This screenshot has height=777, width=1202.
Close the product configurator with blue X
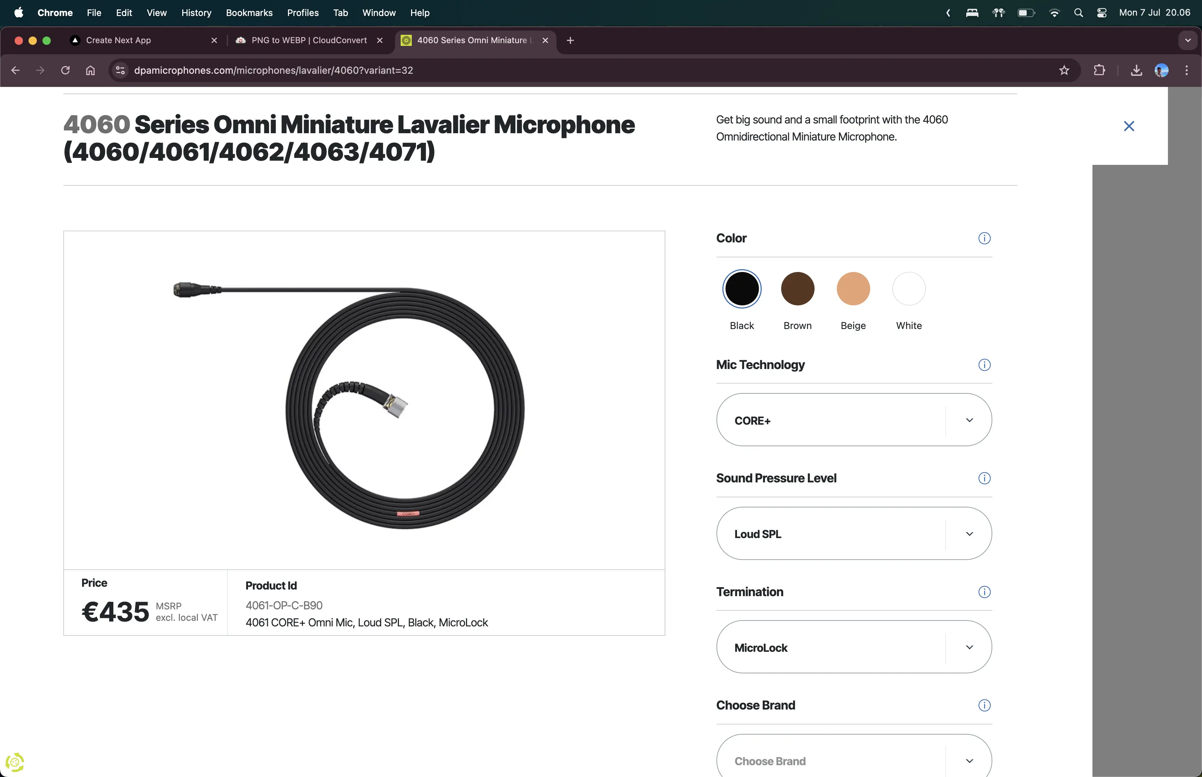pos(1129,126)
